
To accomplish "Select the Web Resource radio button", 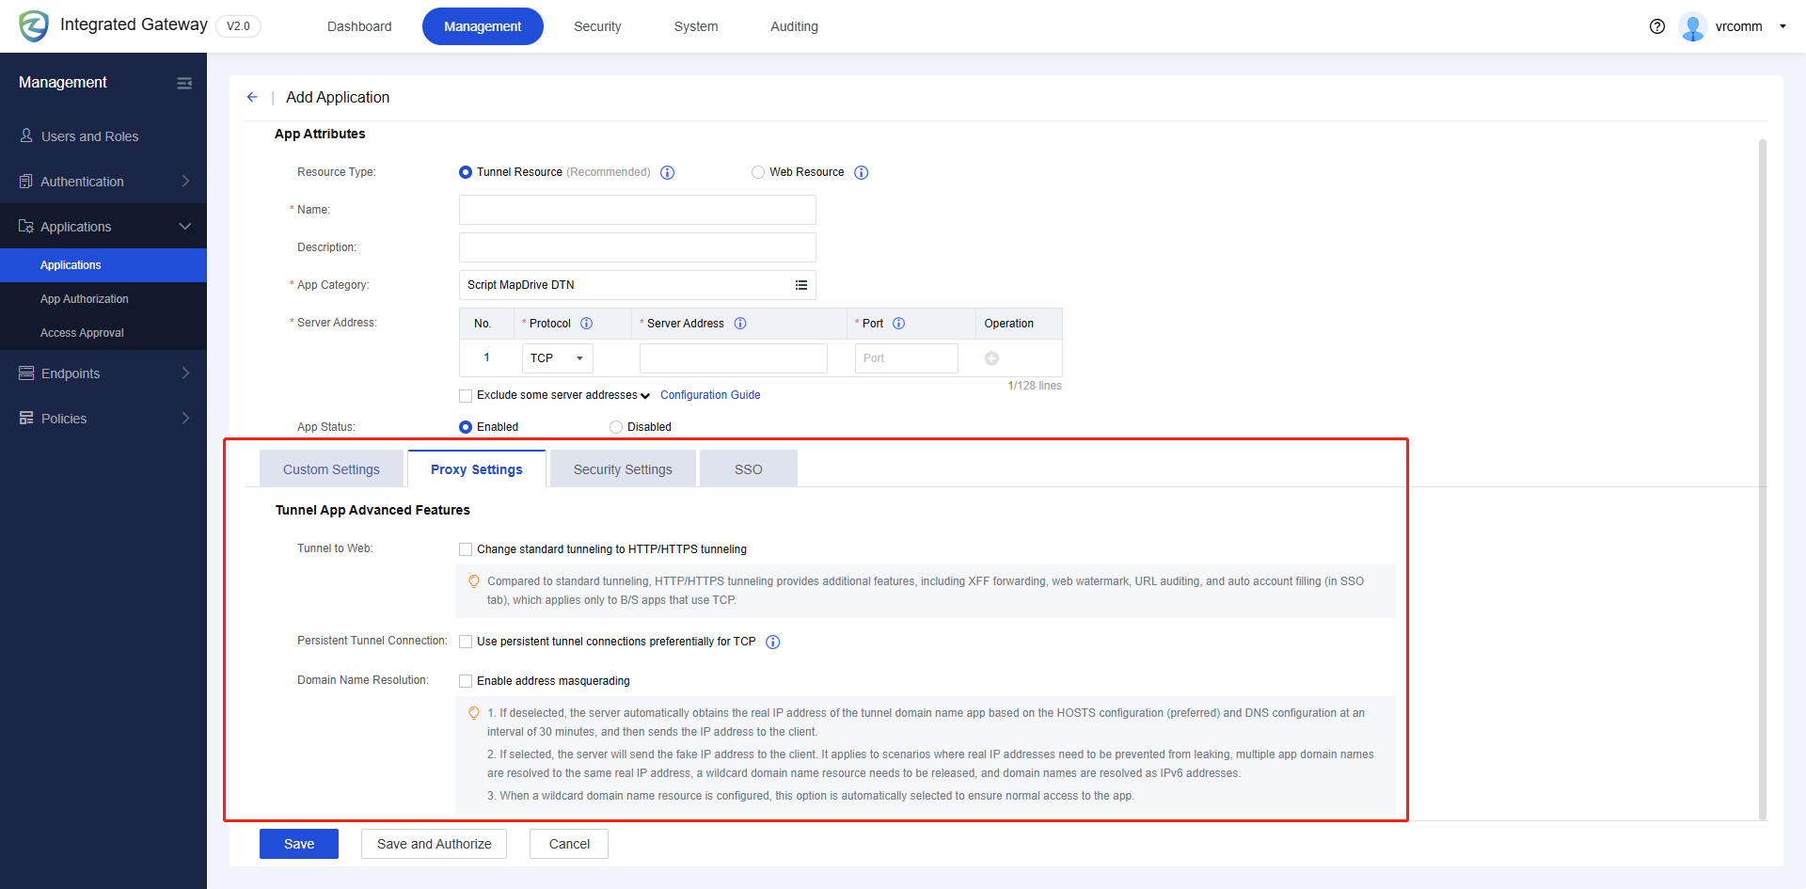I will [758, 172].
